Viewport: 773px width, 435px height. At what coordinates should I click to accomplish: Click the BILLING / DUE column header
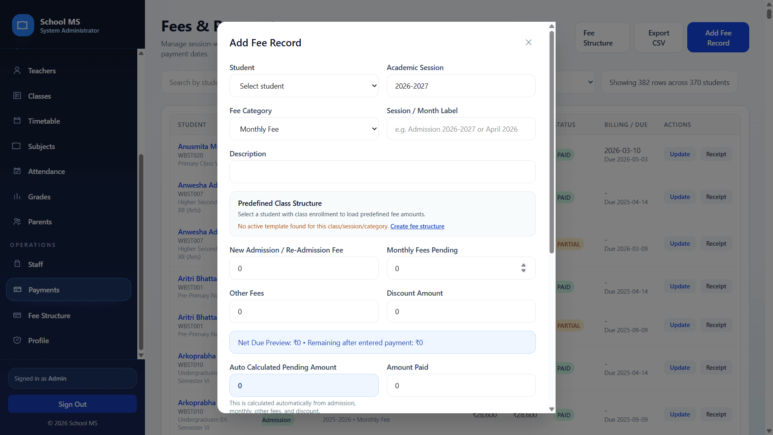click(x=626, y=125)
